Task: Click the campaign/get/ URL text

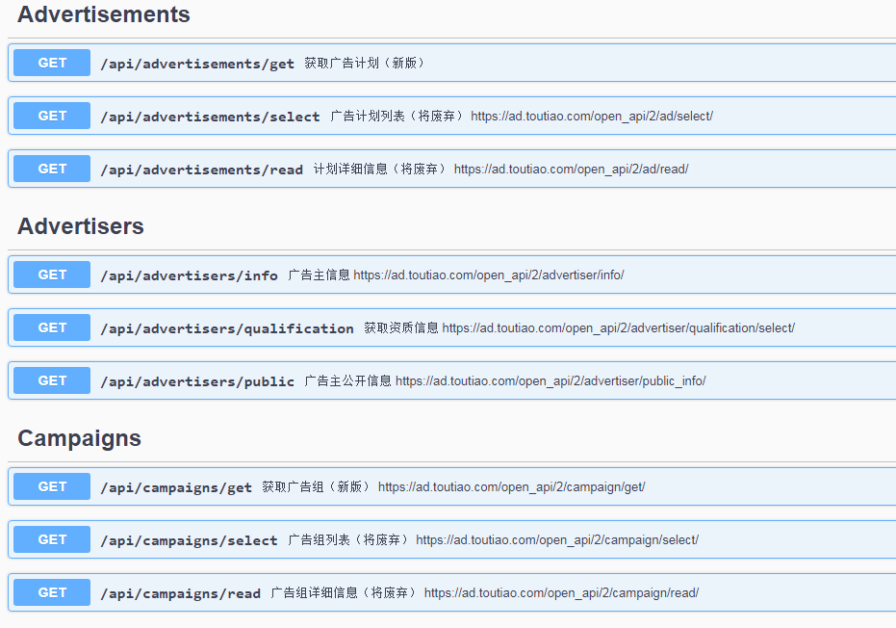Action: coord(512,487)
